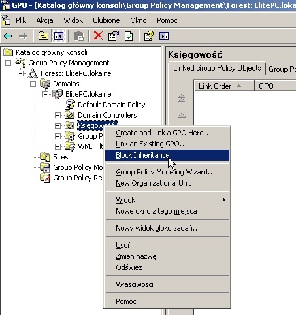Click the GPO console title bar icon
The width and height of the screenshot is (296, 315).
(x=5, y=5)
